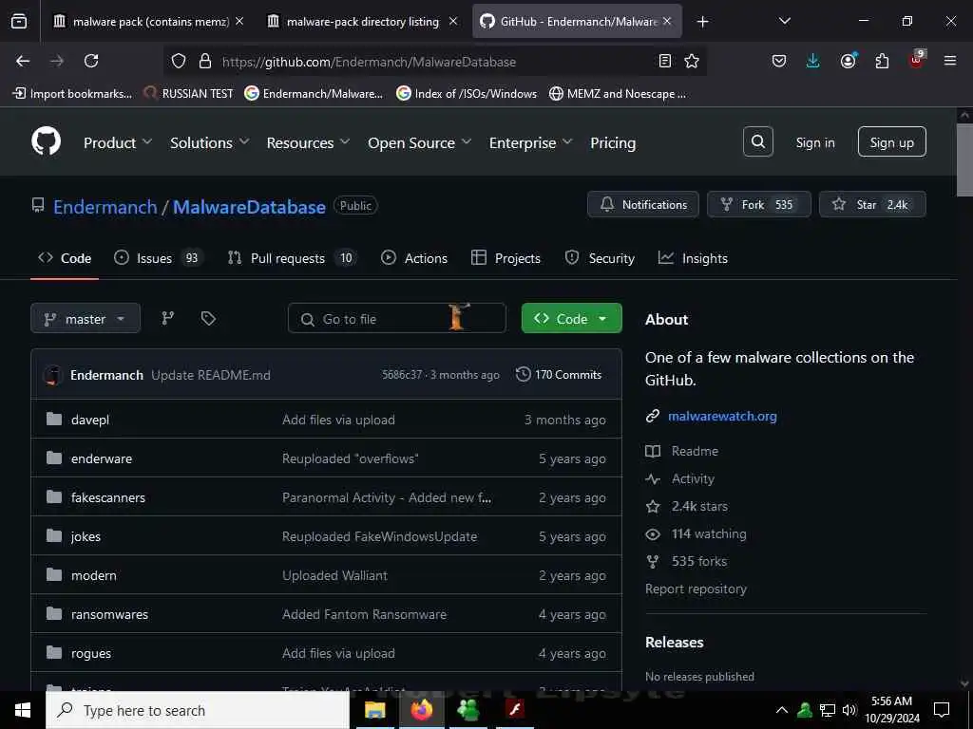Expand the Enterprise menu
The image size is (973, 729).
[530, 142]
